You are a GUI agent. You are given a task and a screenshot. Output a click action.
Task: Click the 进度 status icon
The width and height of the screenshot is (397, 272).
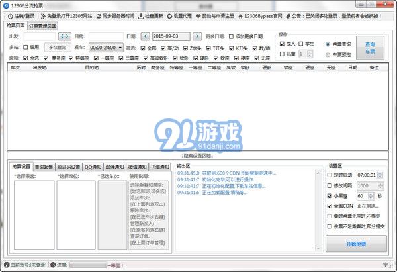coord(53,265)
